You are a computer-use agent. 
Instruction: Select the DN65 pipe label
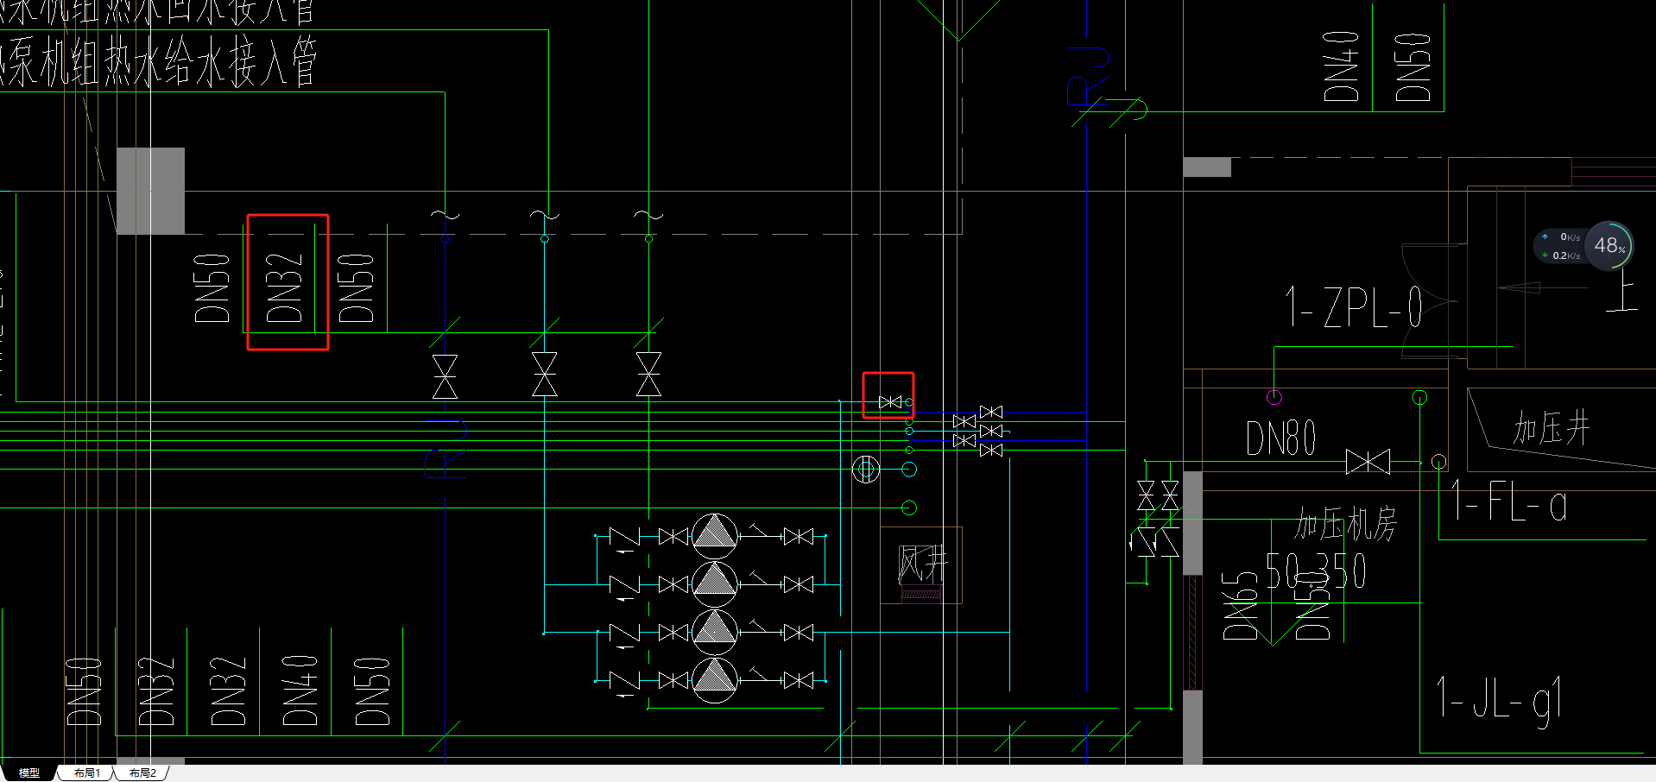pyautogui.click(x=1240, y=605)
